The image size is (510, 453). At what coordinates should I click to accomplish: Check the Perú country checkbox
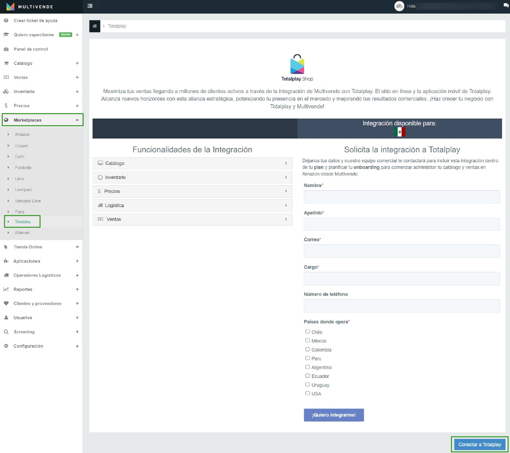coord(308,358)
